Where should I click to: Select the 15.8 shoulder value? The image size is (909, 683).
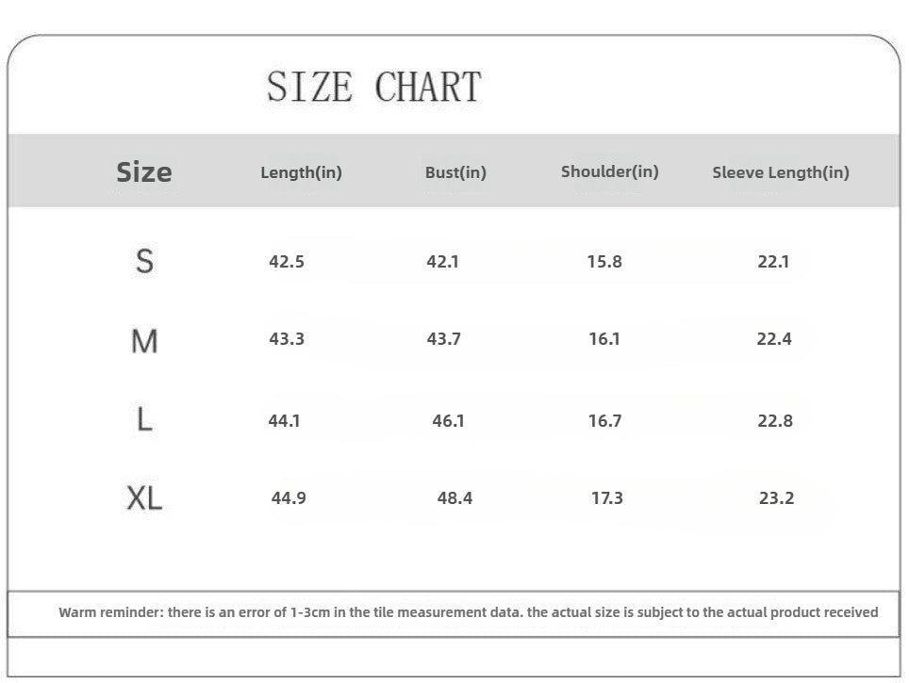(604, 261)
